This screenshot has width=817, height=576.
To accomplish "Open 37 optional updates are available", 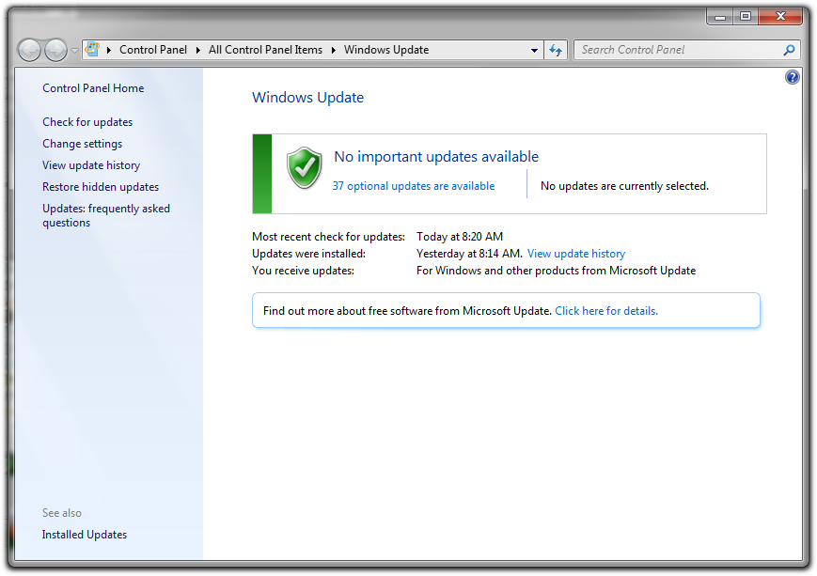I will [x=414, y=186].
